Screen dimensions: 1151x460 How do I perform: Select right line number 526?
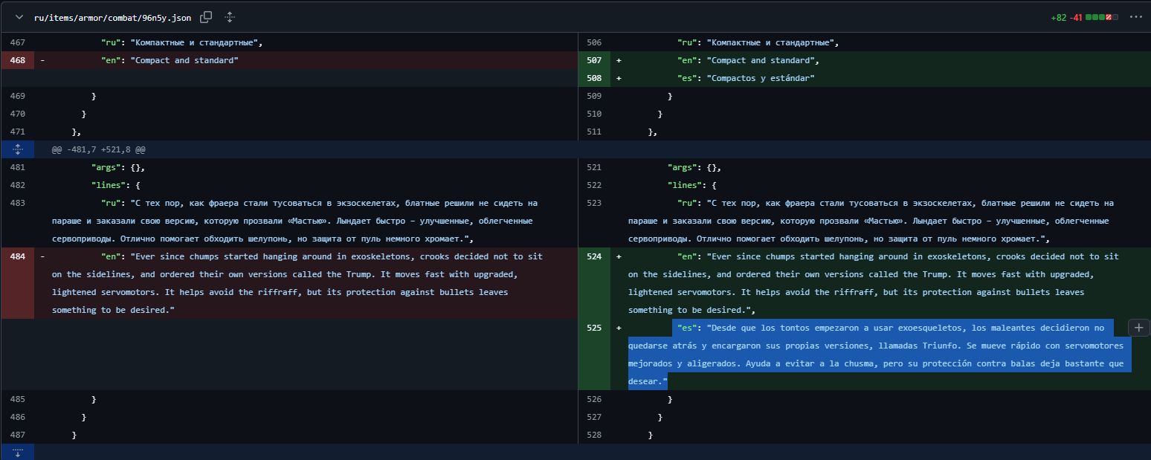[594, 399]
